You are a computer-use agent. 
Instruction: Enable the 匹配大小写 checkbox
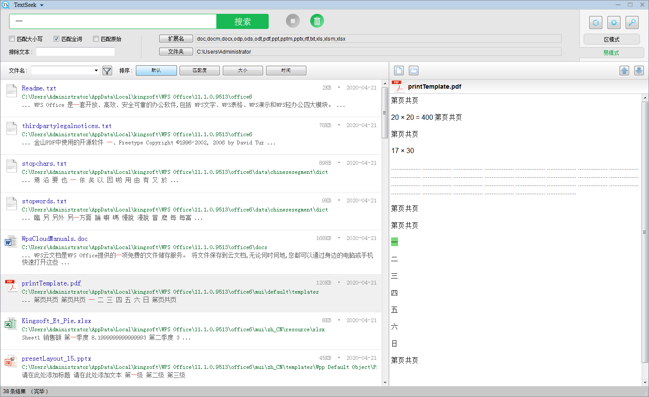coord(12,38)
